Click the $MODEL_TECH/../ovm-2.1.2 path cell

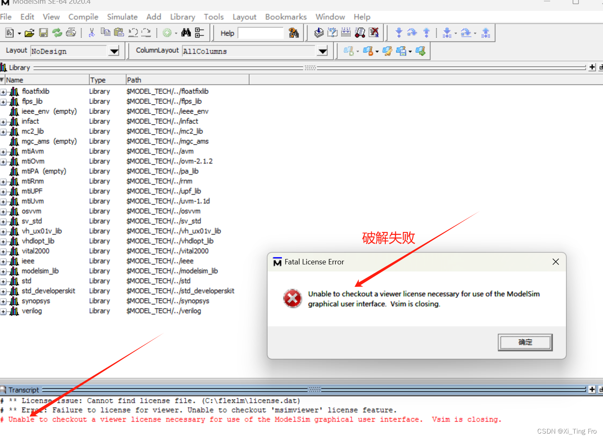[169, 161]
